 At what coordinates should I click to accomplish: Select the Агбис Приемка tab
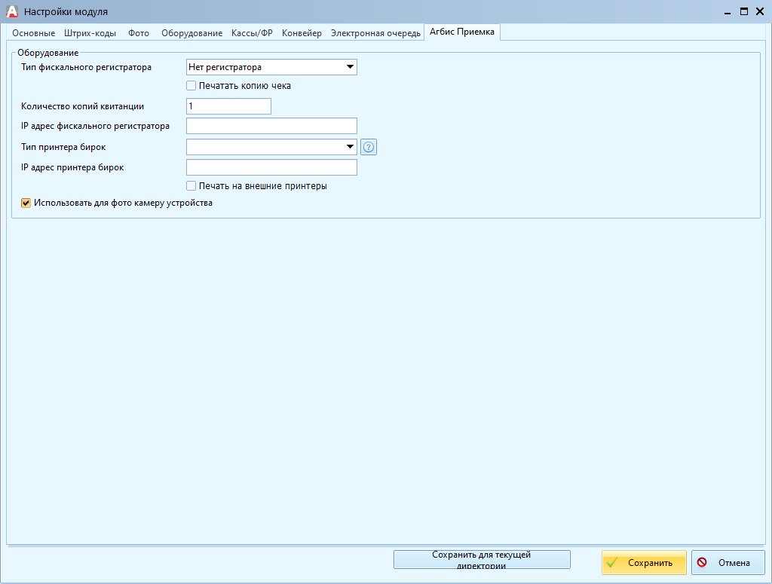pos(462,32)
